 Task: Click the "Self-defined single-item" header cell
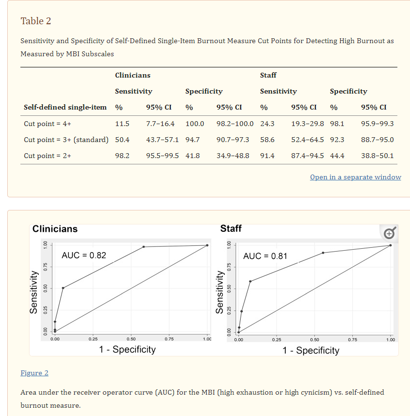click(x=65, y=107)
